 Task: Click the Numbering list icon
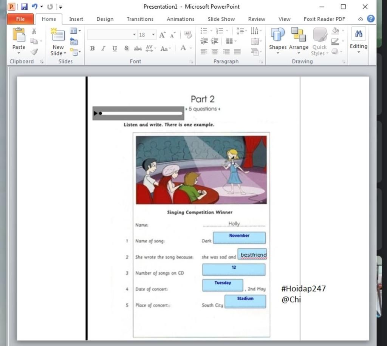point(220,31)
